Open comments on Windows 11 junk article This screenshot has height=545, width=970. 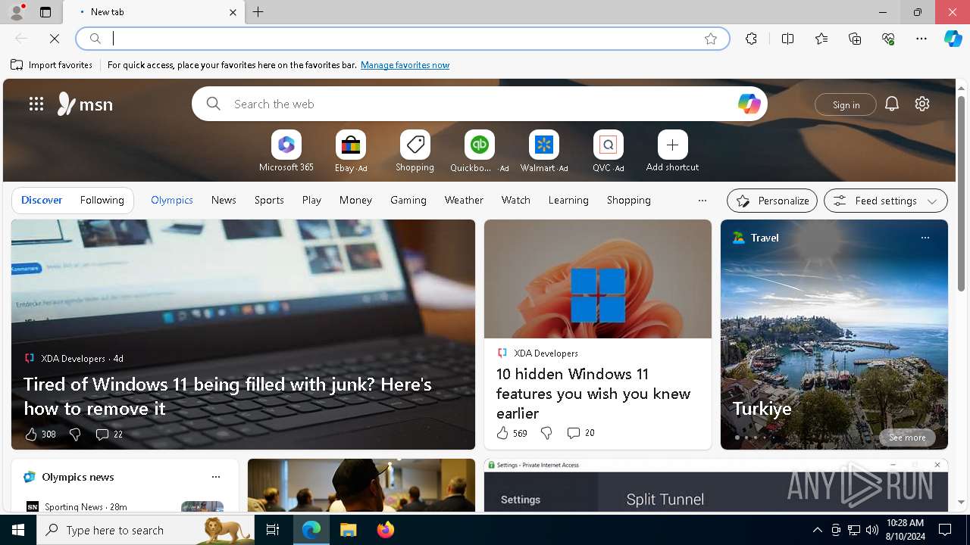(x=109, y=434)
